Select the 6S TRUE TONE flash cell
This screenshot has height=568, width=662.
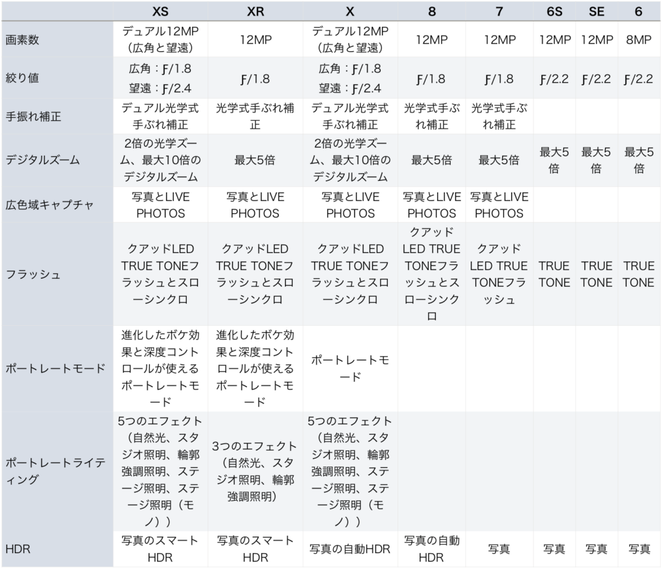click(x=554, y=274)
